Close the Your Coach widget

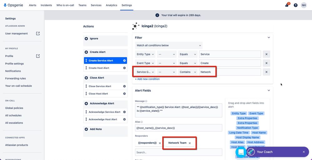point(304,152)
